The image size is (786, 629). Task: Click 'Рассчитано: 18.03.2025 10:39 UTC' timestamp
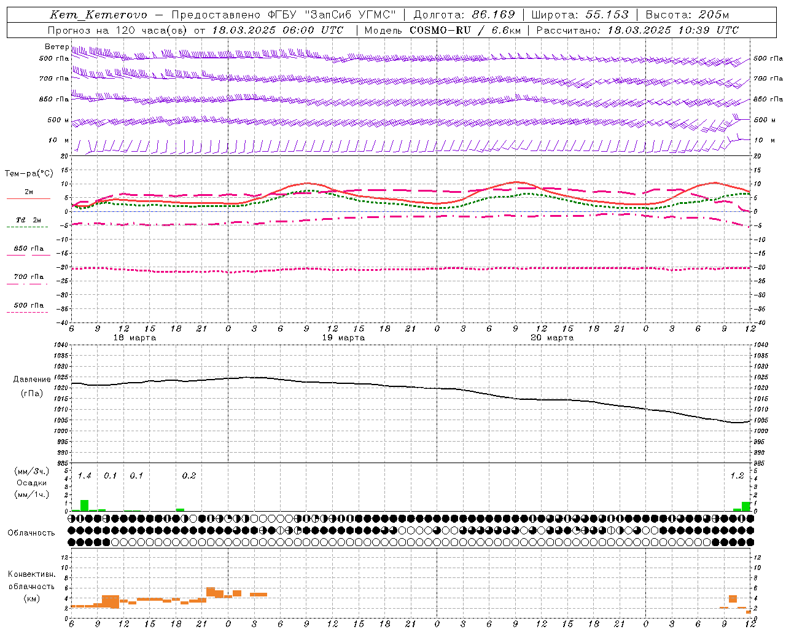[637, 30]
